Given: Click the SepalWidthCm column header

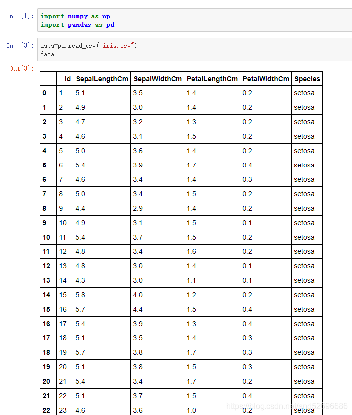Looking at the screenshot, I should pos(158,79).
